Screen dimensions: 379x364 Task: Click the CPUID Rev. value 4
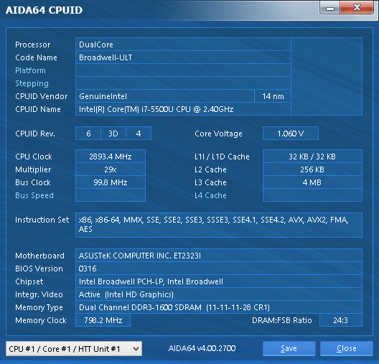coord(139,133)
